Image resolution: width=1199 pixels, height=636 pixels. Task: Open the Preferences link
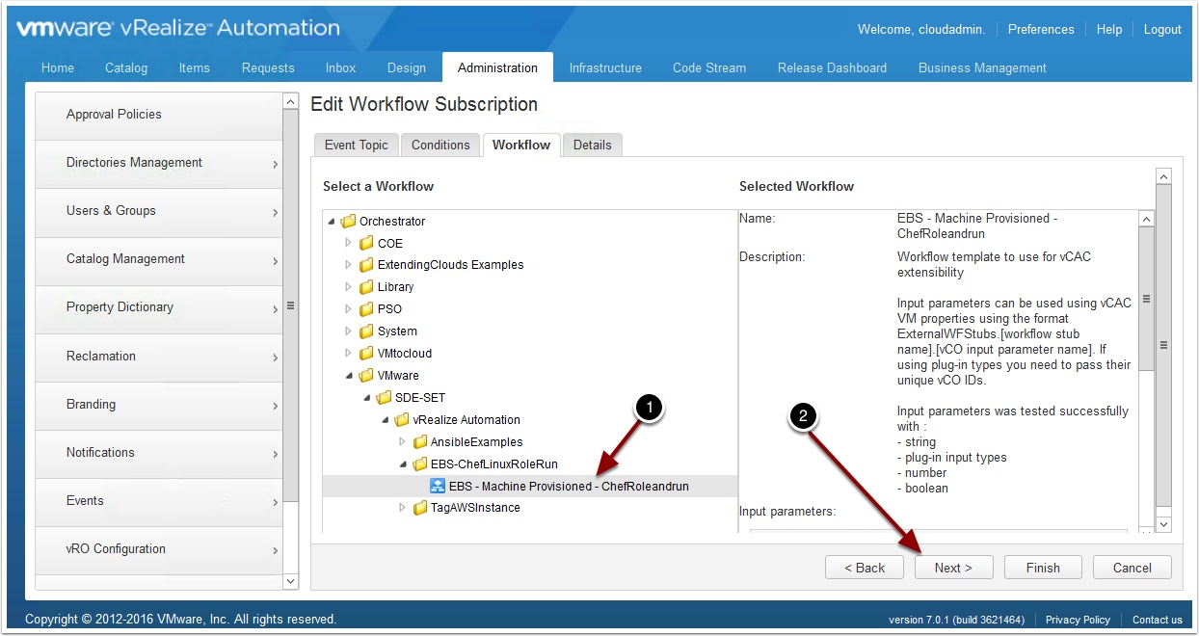click(x=1041, y=30)
